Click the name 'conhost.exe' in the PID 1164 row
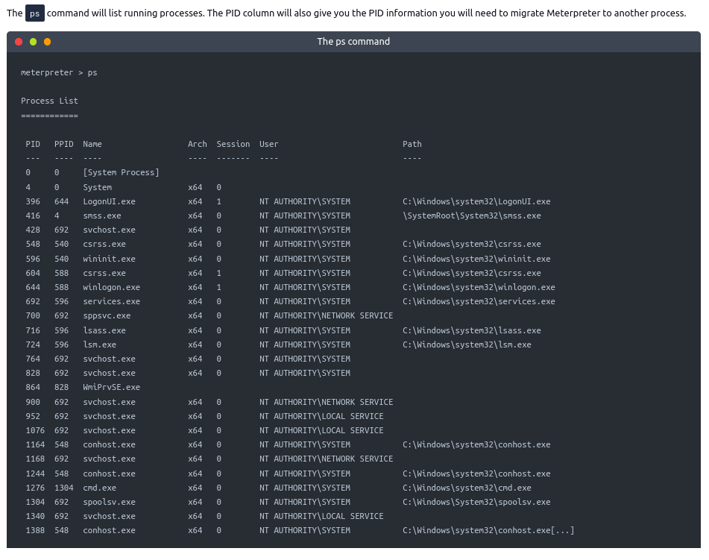The width and height of the screenshot is (709, 560). click(110, 444)
